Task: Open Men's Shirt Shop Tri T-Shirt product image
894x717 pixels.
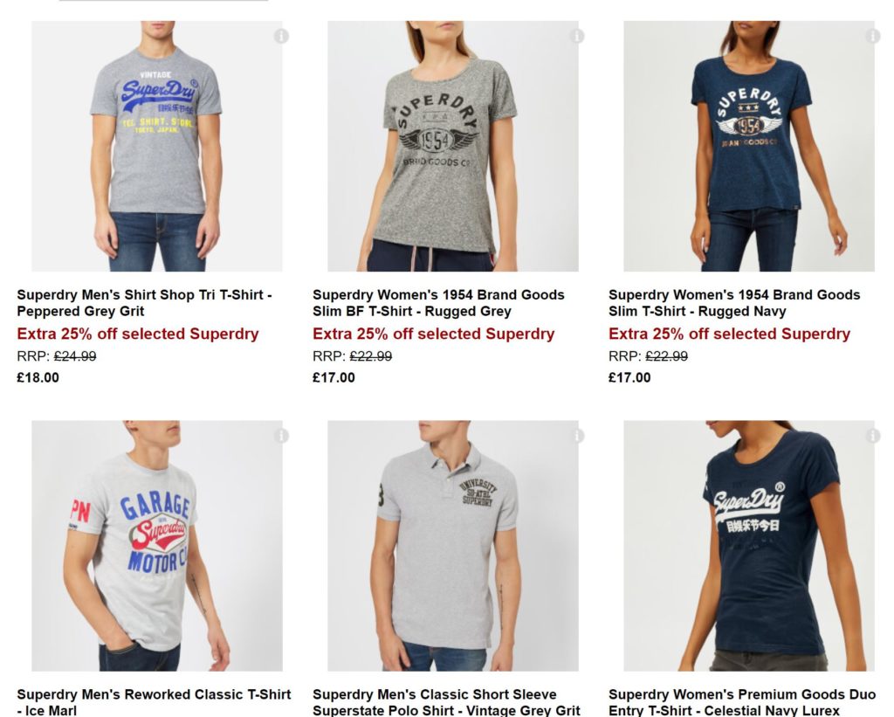Action: [157, 146]
